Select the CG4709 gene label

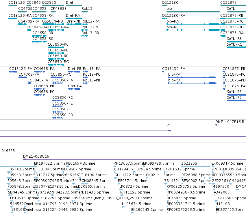[x=25, y=9]
